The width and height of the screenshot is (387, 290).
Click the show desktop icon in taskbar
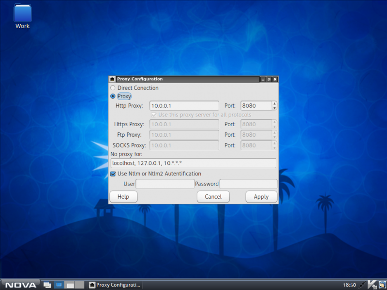(x=47, y=285)
